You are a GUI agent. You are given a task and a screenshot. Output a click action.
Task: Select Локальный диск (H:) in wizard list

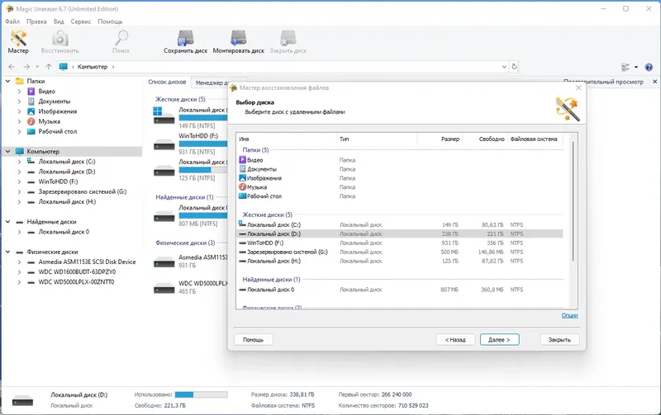(400, 261)
